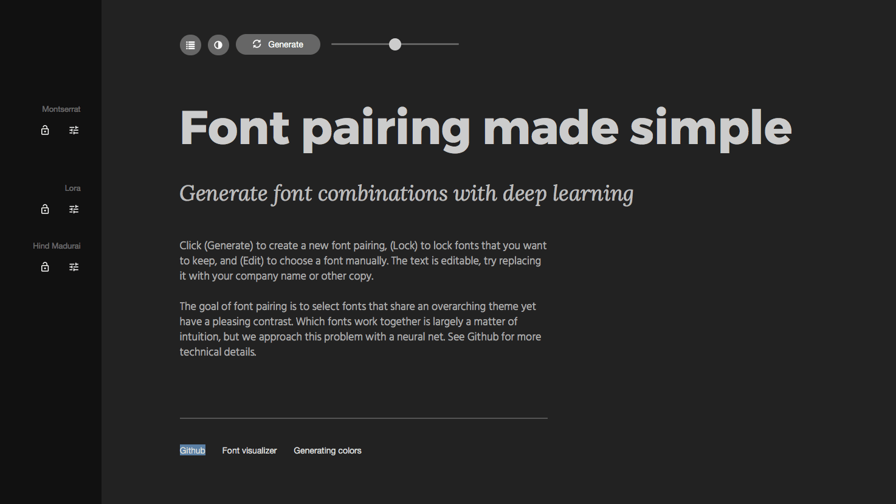Lock the Lora font
896x504 pixels.
[45, 209]
